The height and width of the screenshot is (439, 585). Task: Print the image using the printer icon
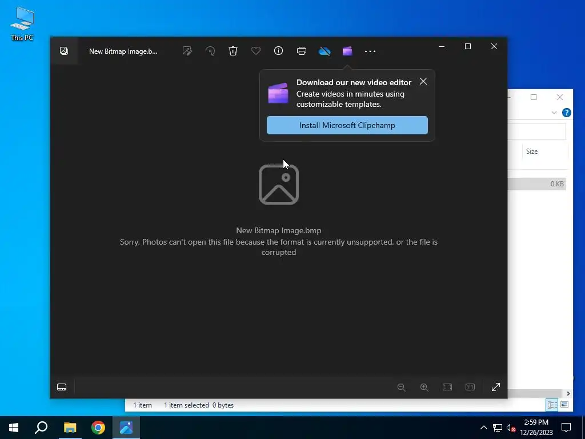click(302, 51)
